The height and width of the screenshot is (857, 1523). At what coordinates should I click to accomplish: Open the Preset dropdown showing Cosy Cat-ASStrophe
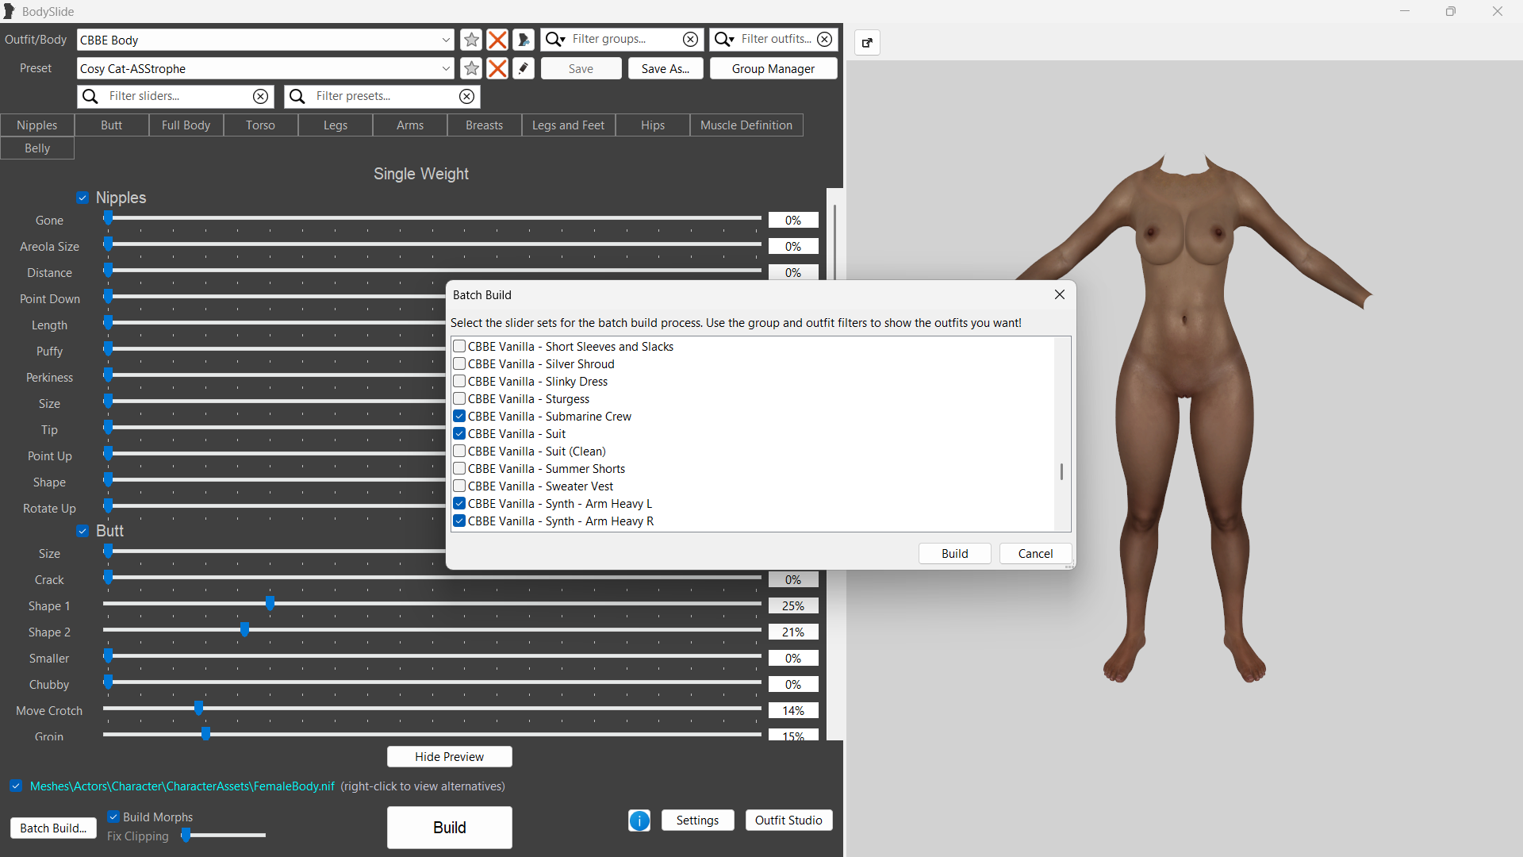(446, 68)
